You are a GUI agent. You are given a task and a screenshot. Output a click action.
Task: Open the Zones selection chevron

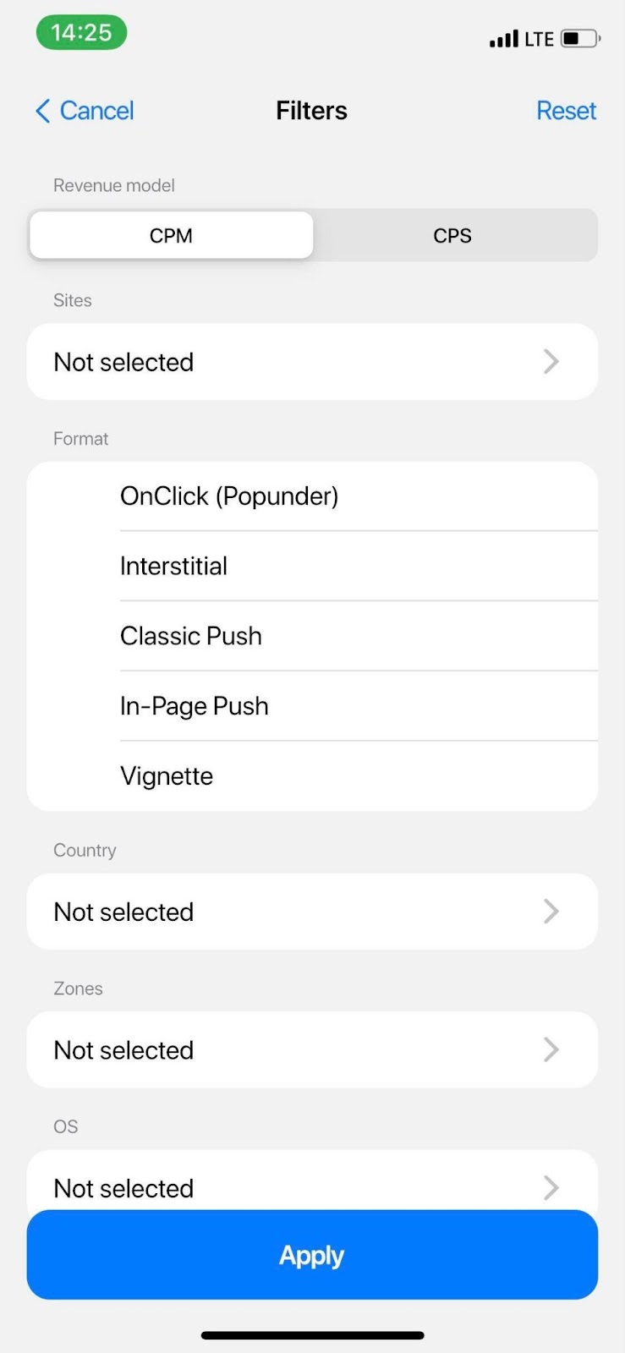coord(551,1049)
